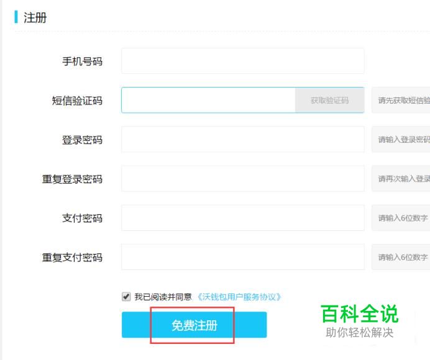The image size is (430, 360).
Task: Click the 短信验证码 field label
Action: coord(77,101)
